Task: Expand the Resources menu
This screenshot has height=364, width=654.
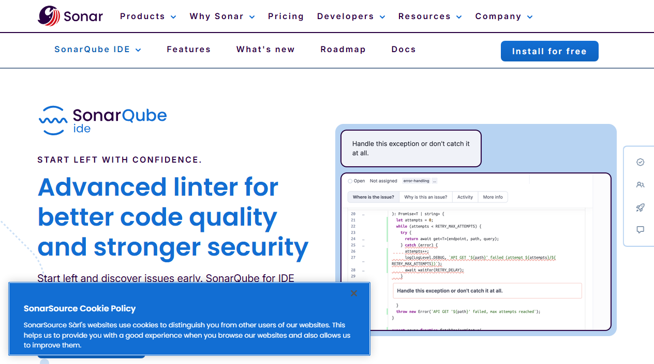Action: click(x=430, y=17)
